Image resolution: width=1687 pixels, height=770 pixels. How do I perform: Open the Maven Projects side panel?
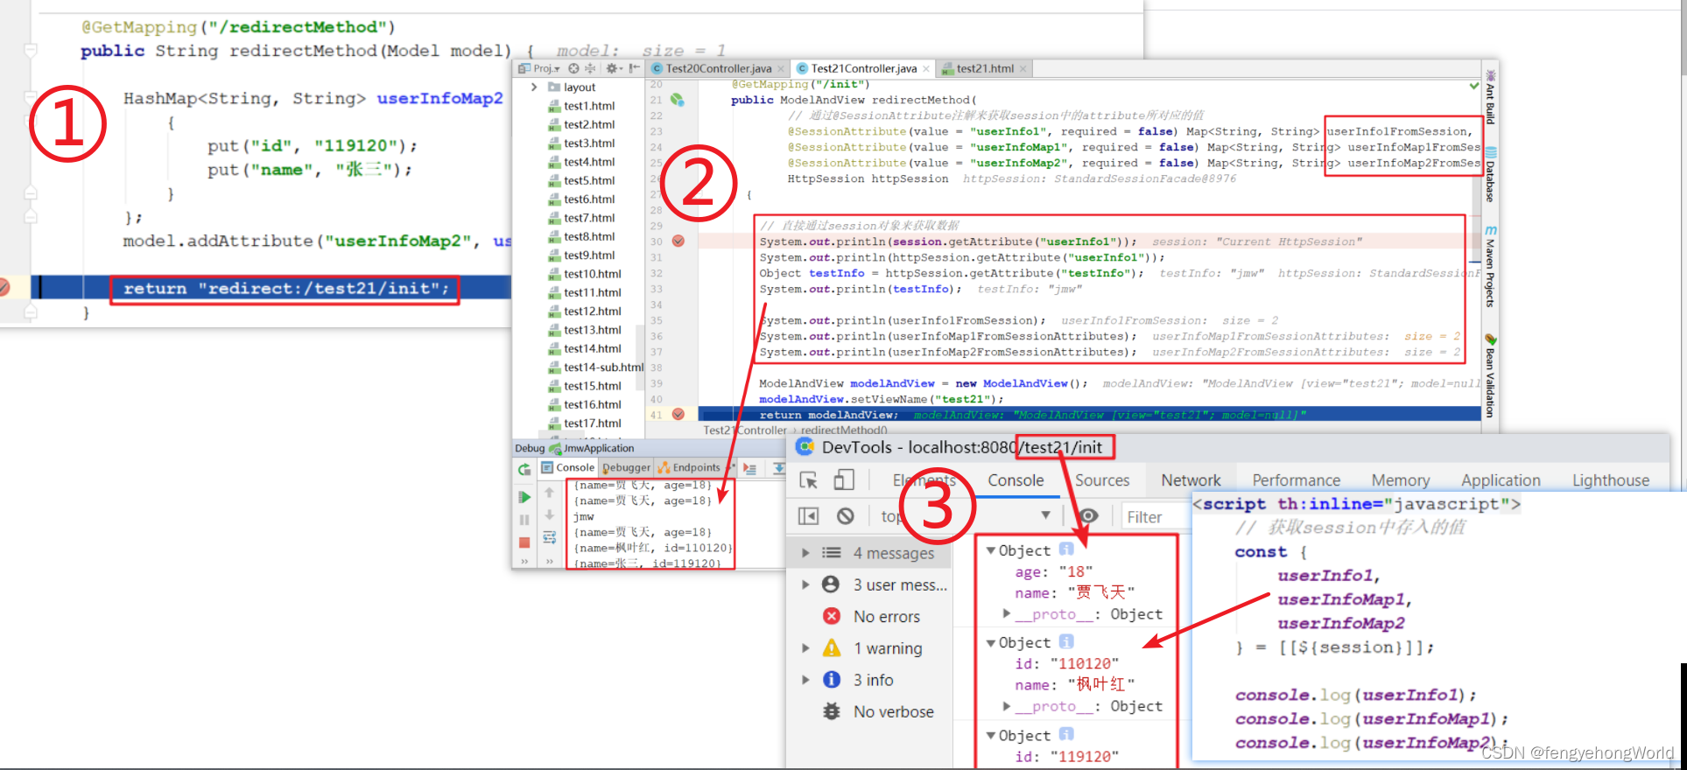coord(1490,267)
